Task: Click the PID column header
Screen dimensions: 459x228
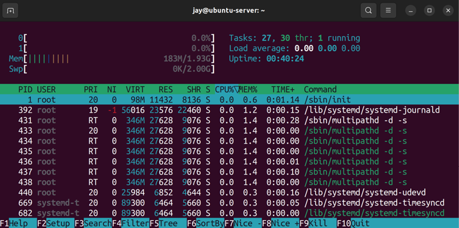Action: (x=25, y=90)
